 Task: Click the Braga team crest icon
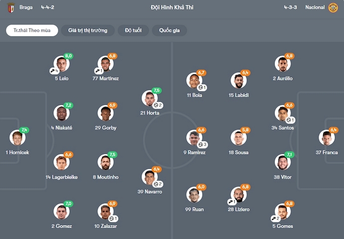point(11,7)
